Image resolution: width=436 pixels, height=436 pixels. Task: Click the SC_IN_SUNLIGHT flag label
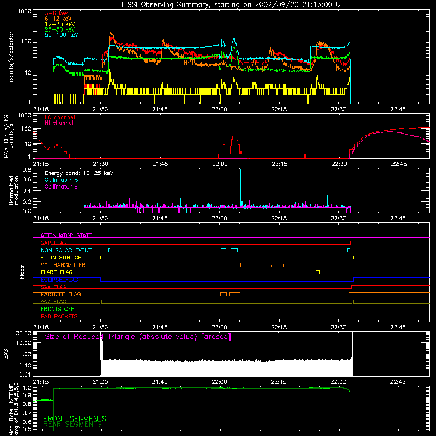coord(63,257)
